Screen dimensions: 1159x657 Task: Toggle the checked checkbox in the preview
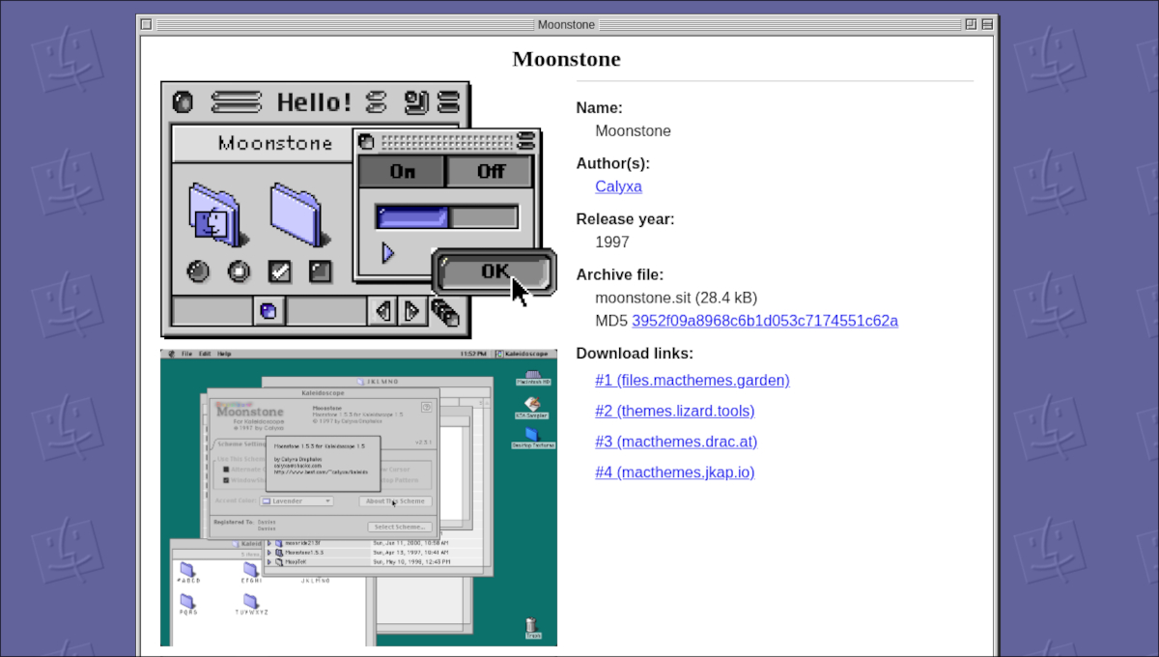[x=280, y=271]
